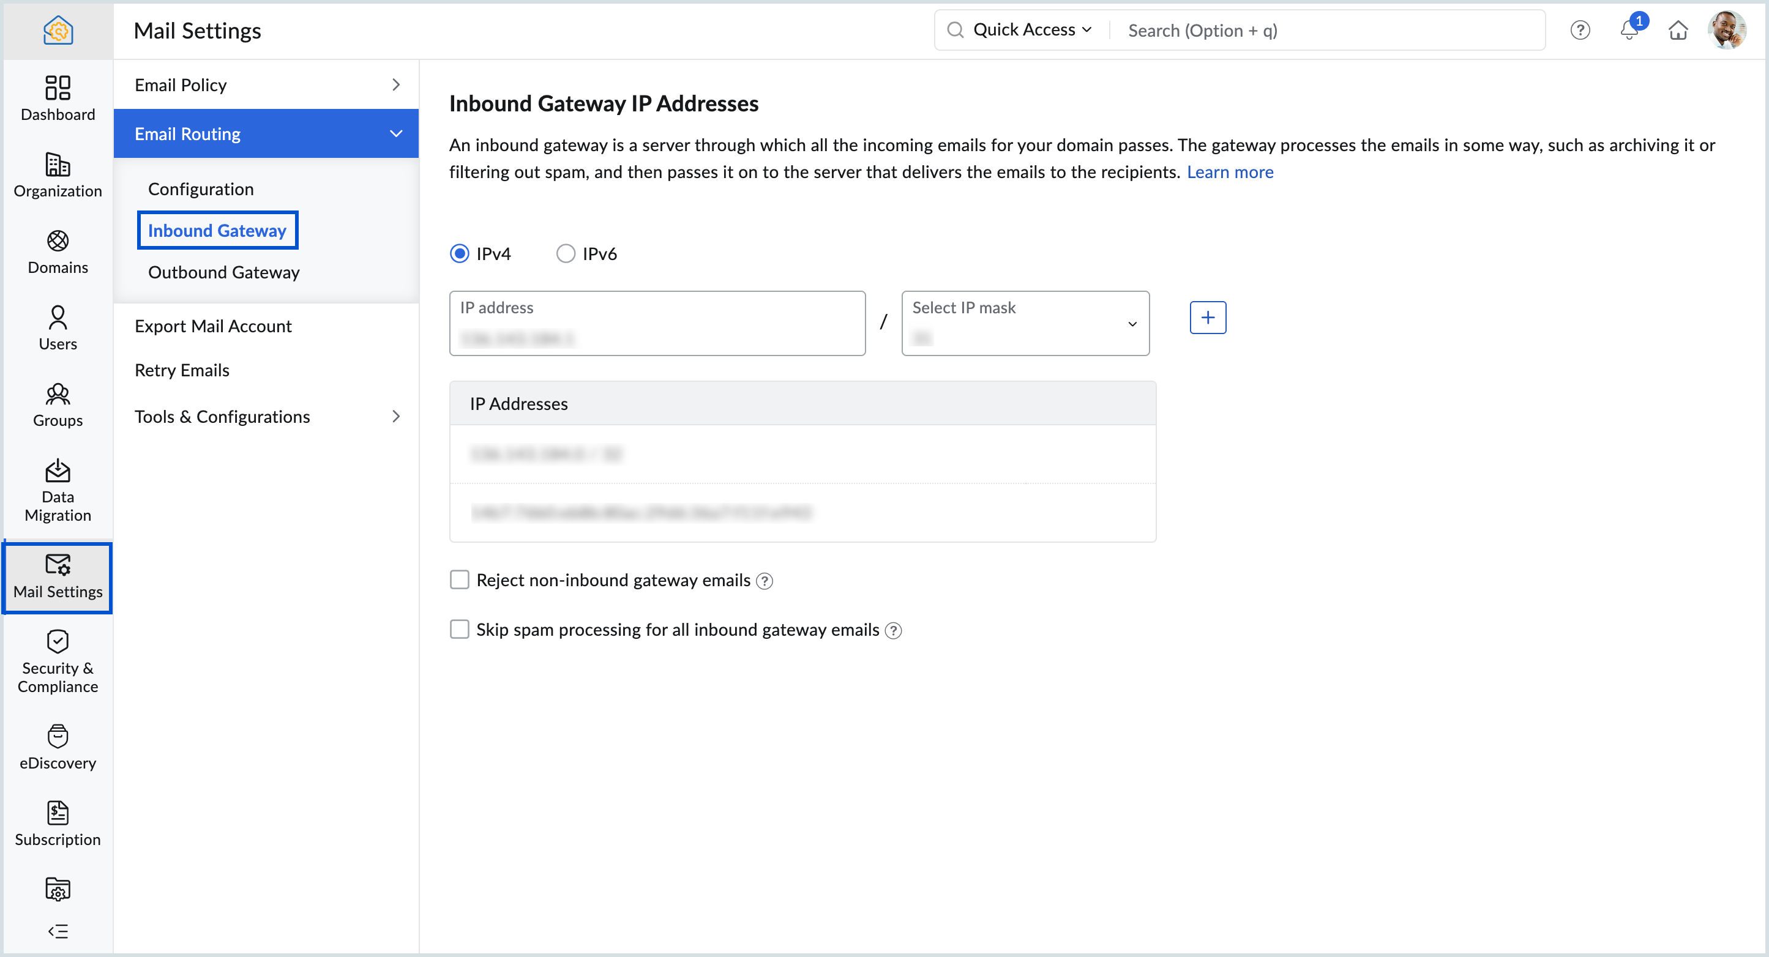This screenshot has width=1769, height=957.
Task: Open the notifications bell
Action: [1629, 30]
